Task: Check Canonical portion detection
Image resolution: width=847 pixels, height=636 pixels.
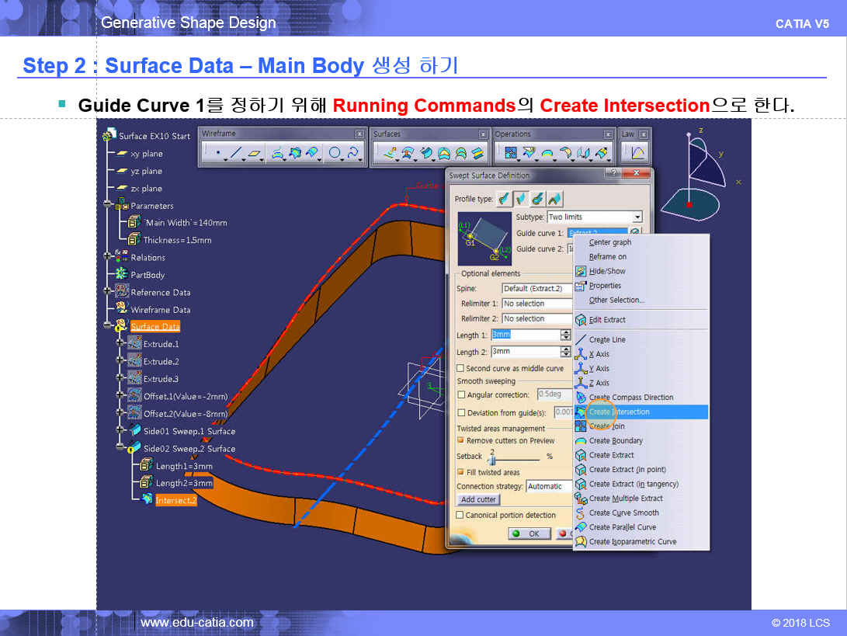Action: click(460, 515)
